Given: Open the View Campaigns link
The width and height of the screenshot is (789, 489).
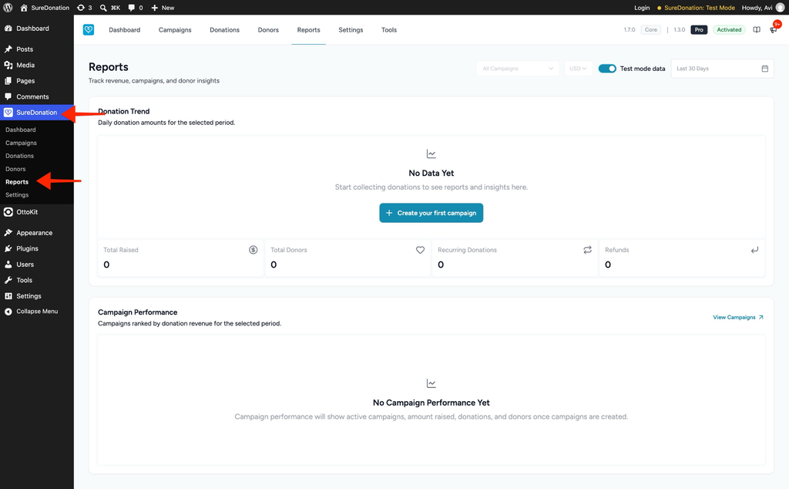Looking at the screenshot, I should pyautogui.click(x=738, y=317).
